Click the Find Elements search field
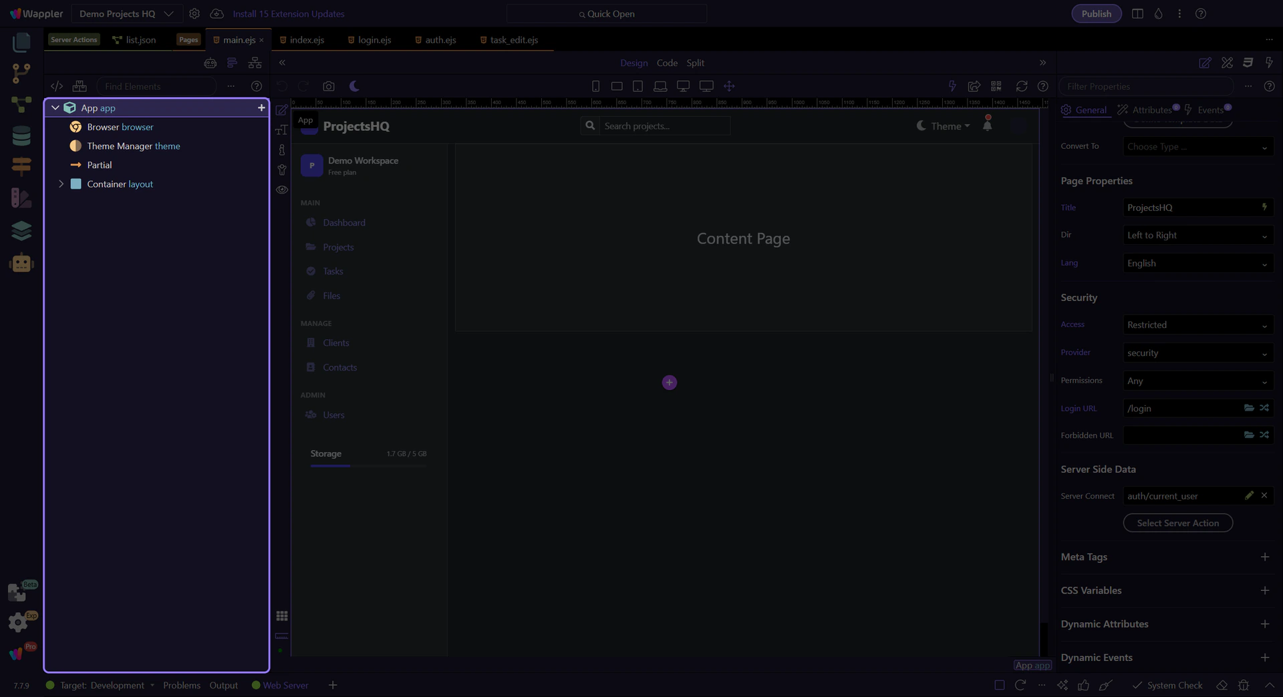Screen dimensions: 1283x697 tap(157, 86)
